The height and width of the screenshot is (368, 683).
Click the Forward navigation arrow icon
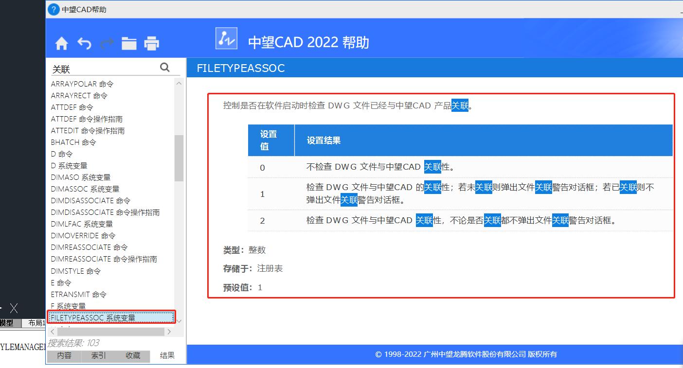click(x=106, y=43)
